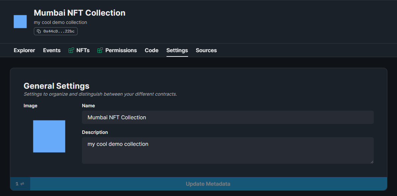Select the Settings tab
This screenshot has height=196, width=397.
pyautogui.click(x=177, y=50)
